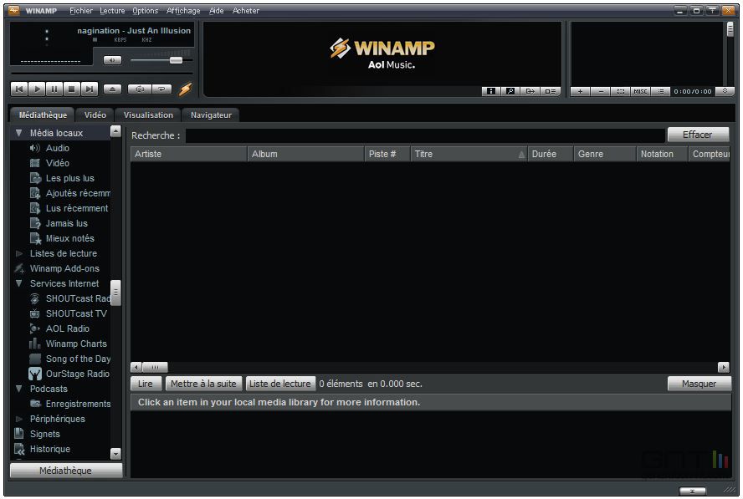This screenshot has width=743, height=499.
Task: Pause the current track
Action: click(54, 89)
